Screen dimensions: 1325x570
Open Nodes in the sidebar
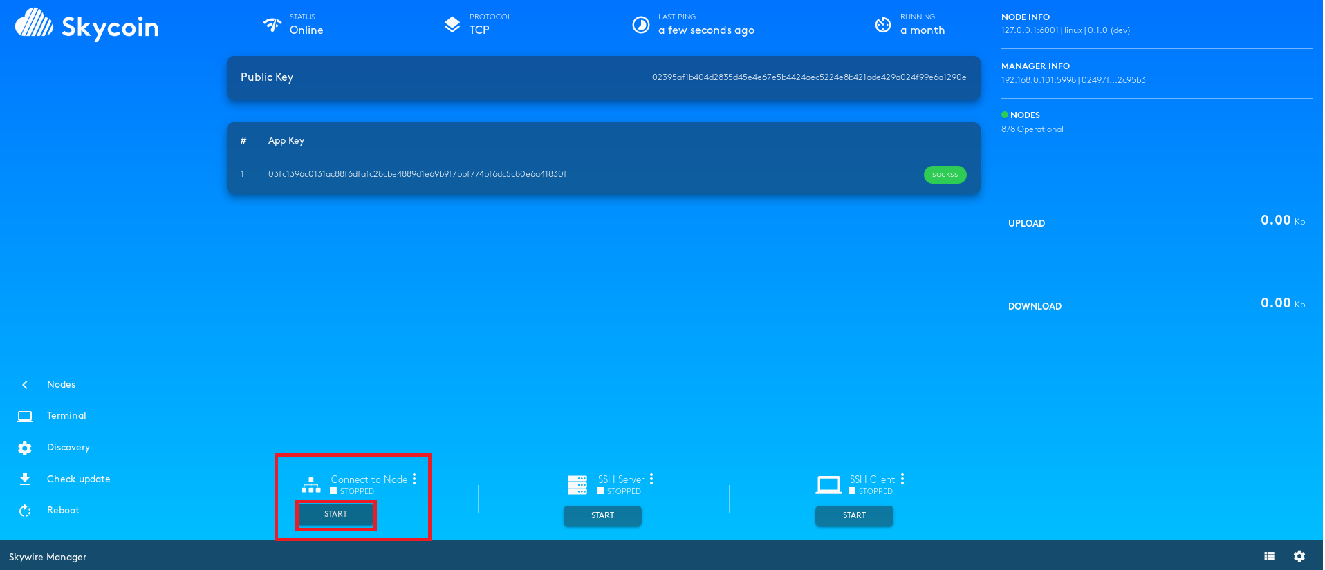coord(61,385)
